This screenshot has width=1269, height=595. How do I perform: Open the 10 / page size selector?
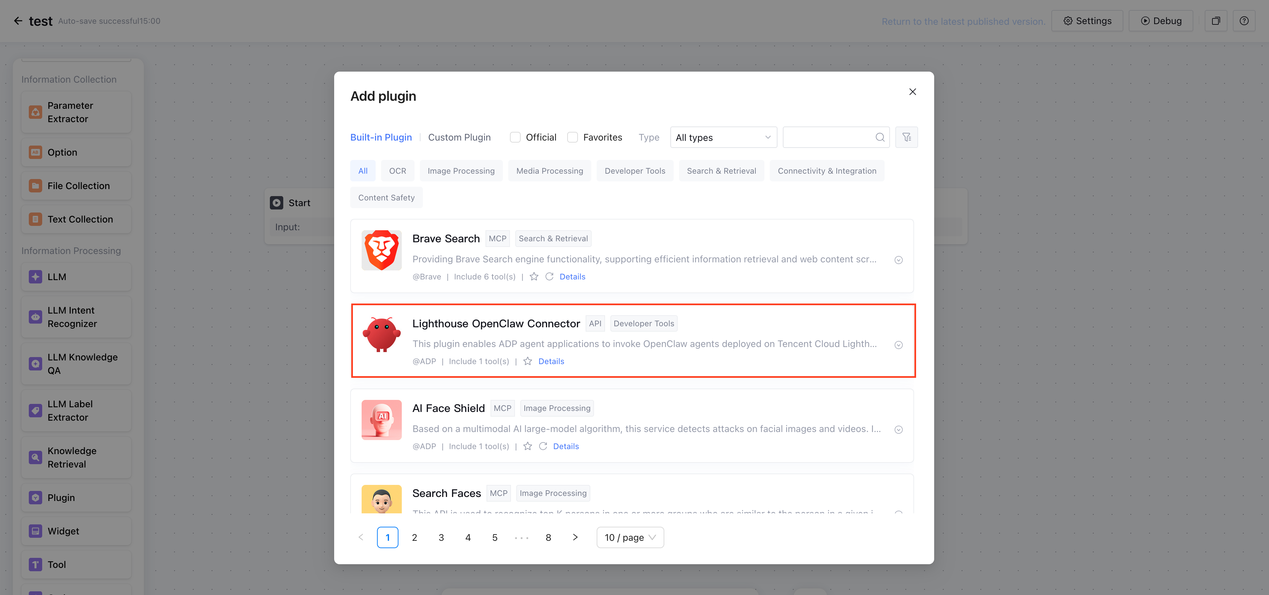(629, 537)
